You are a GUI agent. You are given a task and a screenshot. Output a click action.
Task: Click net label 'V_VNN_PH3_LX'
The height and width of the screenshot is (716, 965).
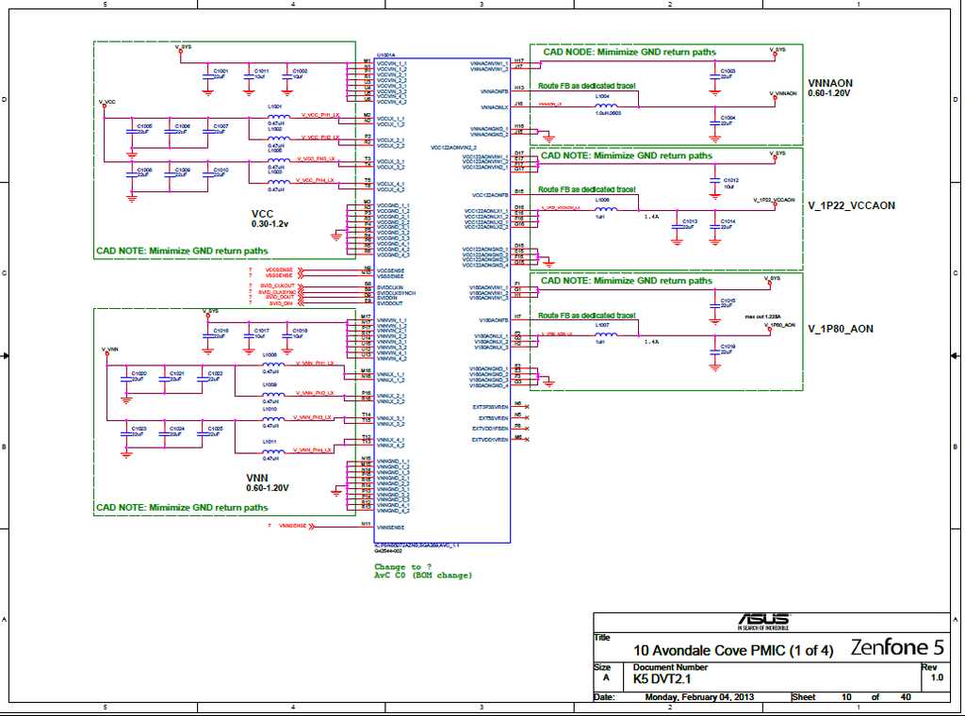(313, 417)
